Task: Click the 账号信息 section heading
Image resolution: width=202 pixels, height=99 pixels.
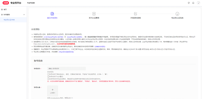Action: [x=38, y=61]
